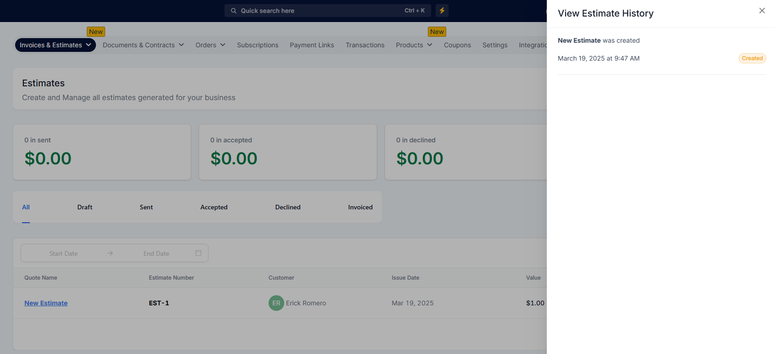Open the Coupons section

point(457,45)
